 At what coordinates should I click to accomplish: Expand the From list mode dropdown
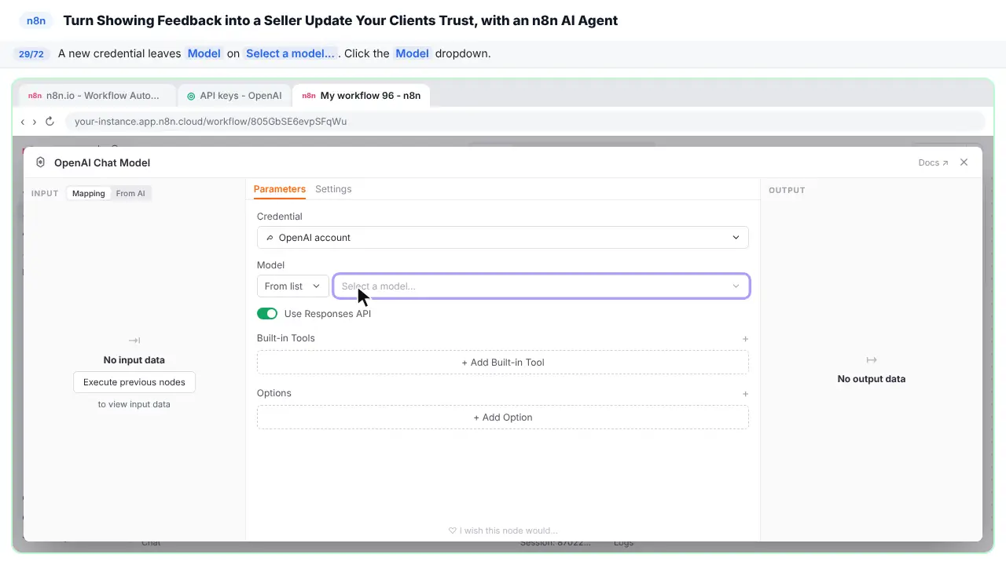click(293, 286)
